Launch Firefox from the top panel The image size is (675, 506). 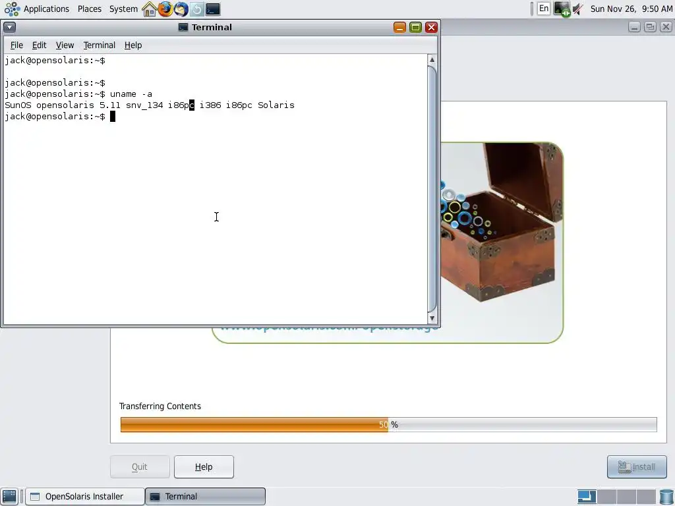click(x=165, y=9)
